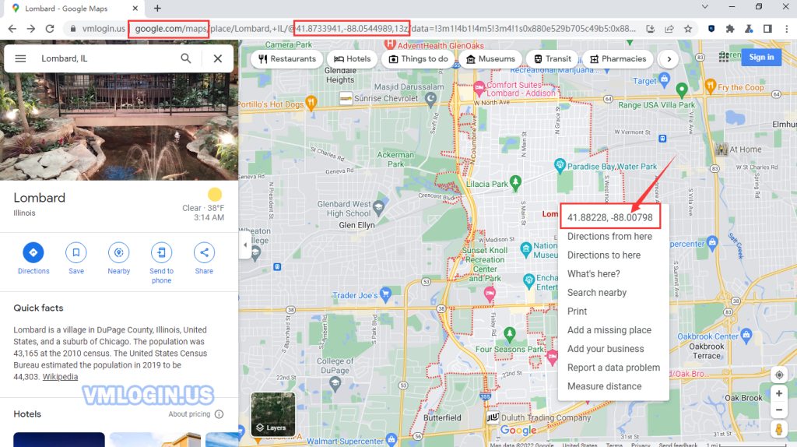This screenshot has height=447, width=797.
Task: Open the hamburger menu in search box
Action: pos(20,58)
